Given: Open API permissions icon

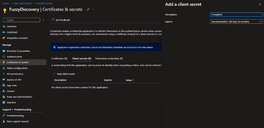Looking at the screenshot, I should pyautogui.click(x=4, y=74).
